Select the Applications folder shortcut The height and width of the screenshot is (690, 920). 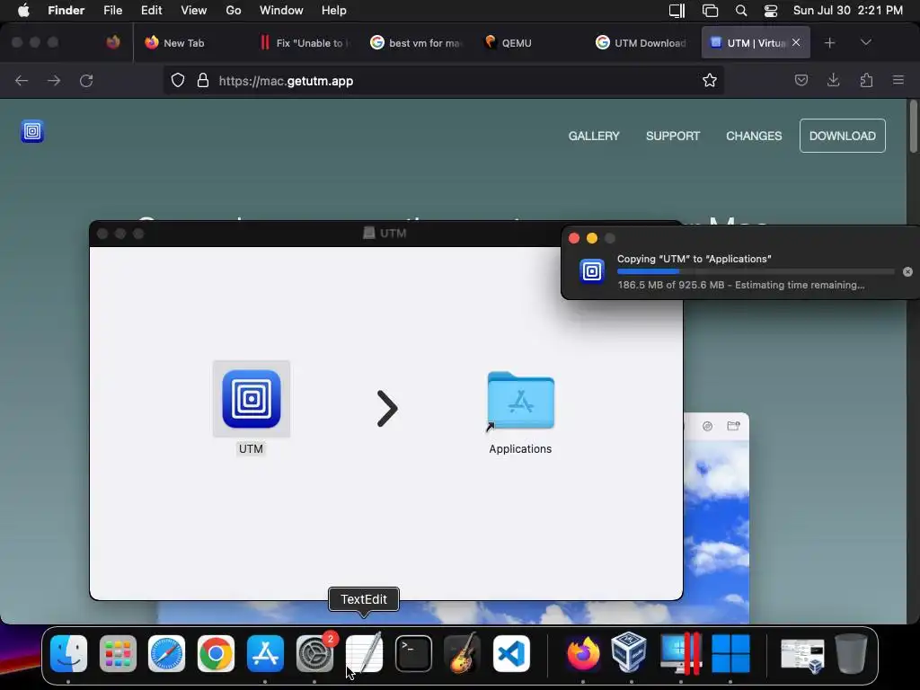click(x=520, y=402)
